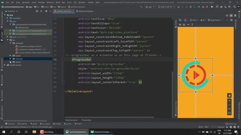Open the Refactor menu

coord(50,2)
